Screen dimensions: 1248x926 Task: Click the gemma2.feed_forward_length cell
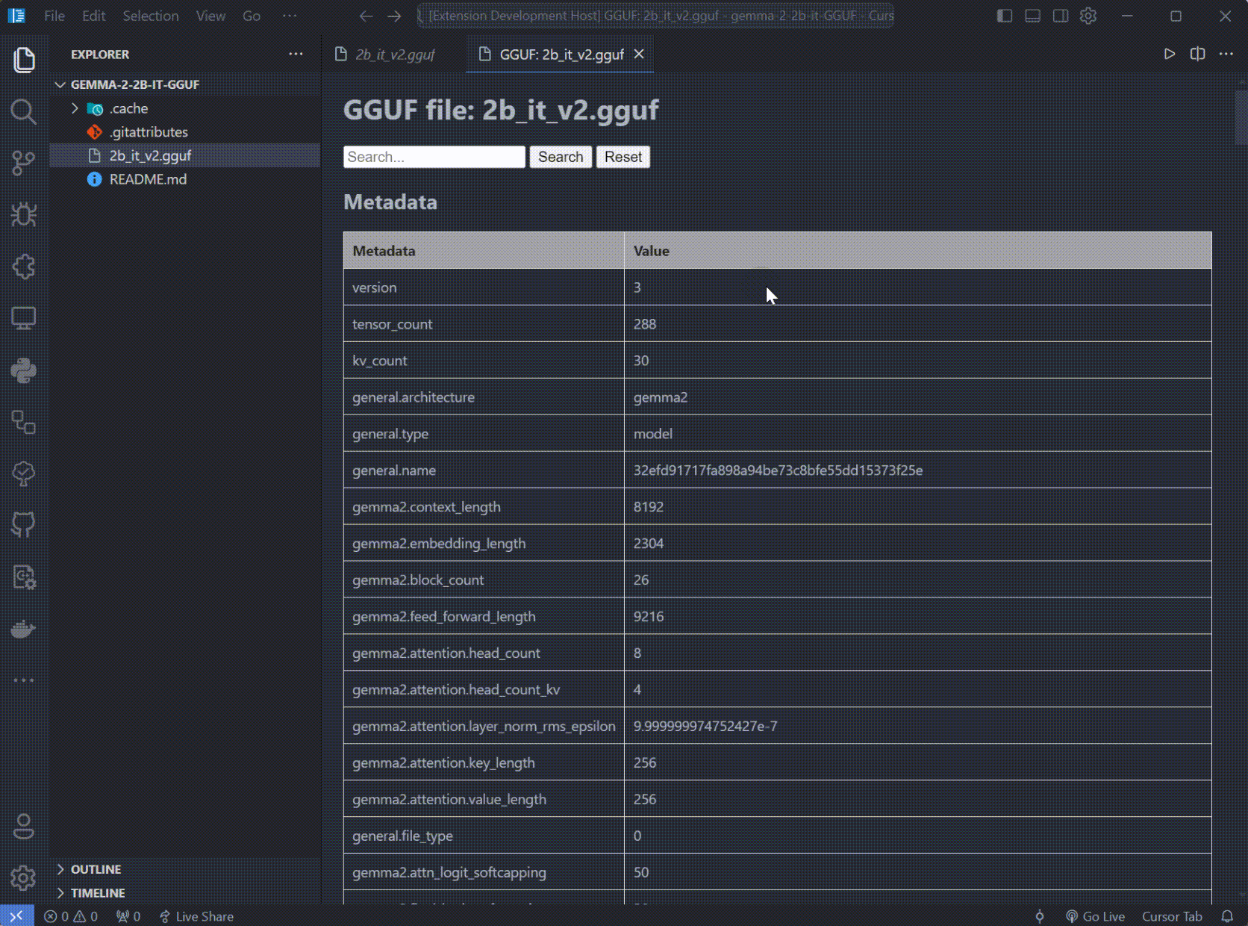click(484, 617)
